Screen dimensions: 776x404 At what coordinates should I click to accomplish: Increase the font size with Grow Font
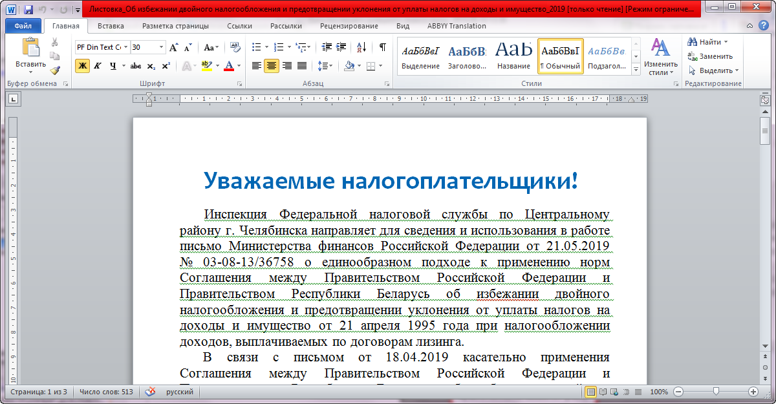[173, 47]
